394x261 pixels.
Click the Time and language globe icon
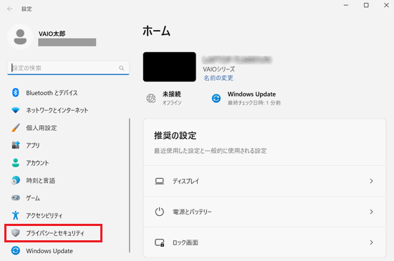coord(16,180)
